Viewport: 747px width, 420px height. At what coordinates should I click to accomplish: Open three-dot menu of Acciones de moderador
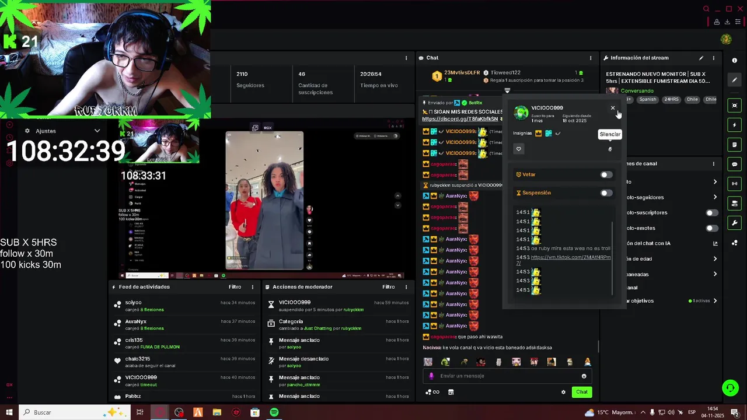coord(406,287)
